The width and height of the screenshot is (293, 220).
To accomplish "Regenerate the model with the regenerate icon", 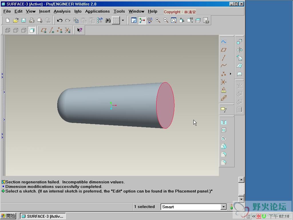I will [100, 20].
